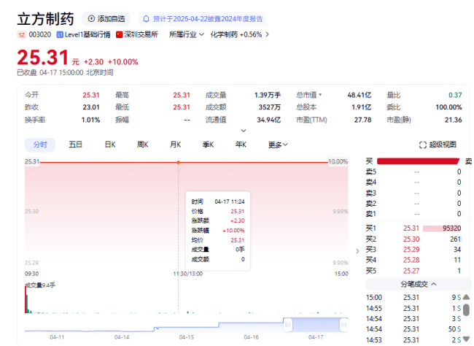Click the 买1 row with 95320 volume
Viewport: 474px width, 346px height.
[413, 228]
